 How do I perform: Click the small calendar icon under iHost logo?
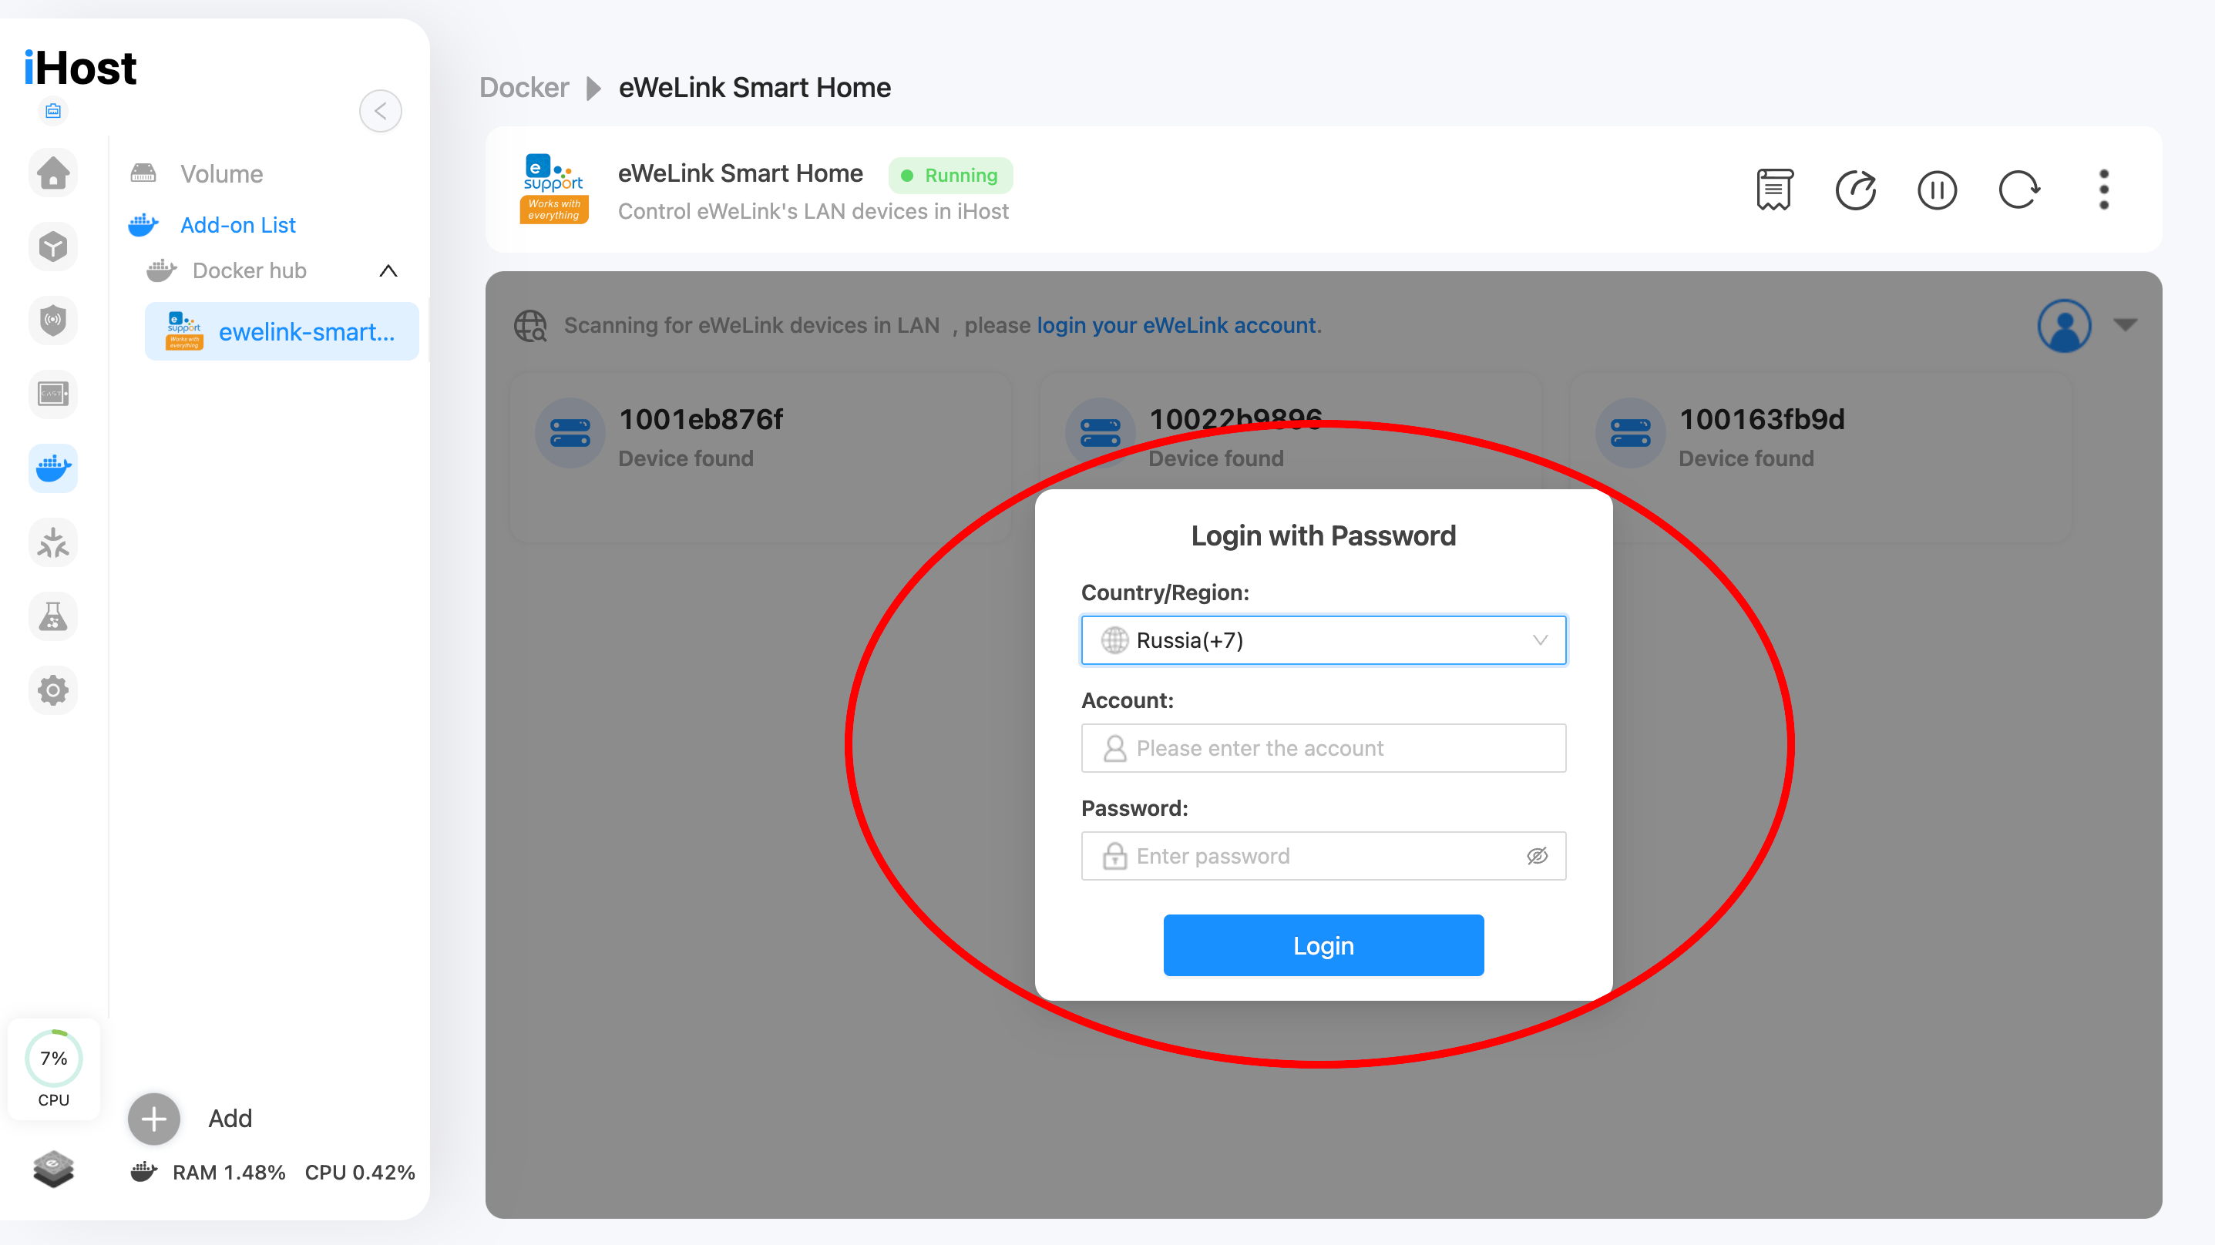(x=53, y=110)
